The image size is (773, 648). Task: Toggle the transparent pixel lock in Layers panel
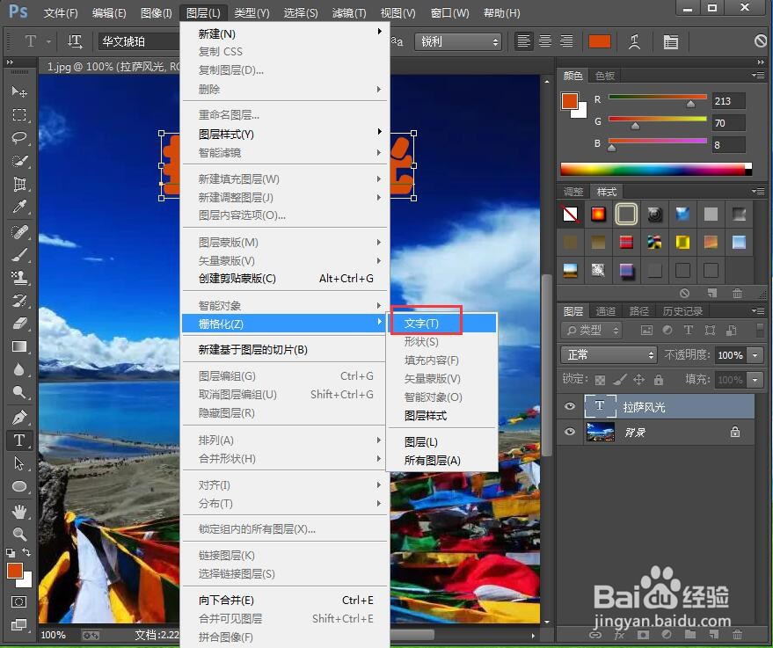[x=601, y=380]
